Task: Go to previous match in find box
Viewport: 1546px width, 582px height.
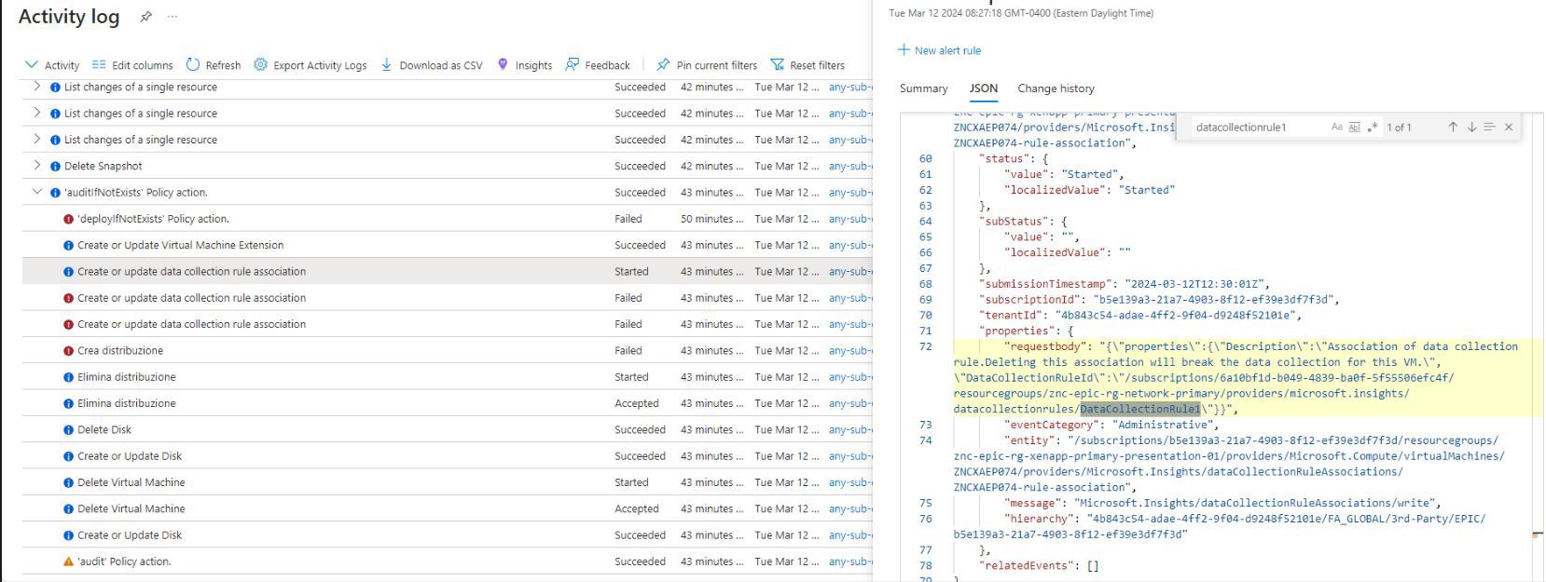Action: pyautogui.click(x=1452, y=127)
